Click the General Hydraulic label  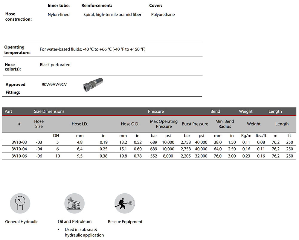(x=22, y=222)
